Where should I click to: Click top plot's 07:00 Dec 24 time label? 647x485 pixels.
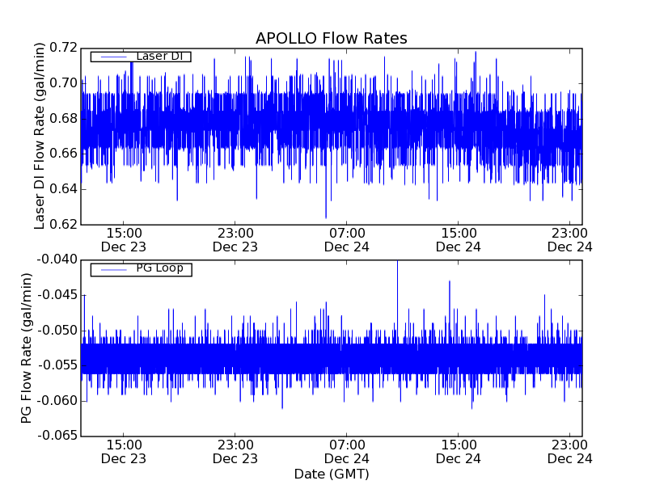click(346, 239)
